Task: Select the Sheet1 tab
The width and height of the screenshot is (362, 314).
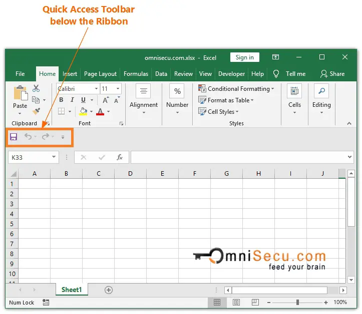Action: tap(72, 290)
